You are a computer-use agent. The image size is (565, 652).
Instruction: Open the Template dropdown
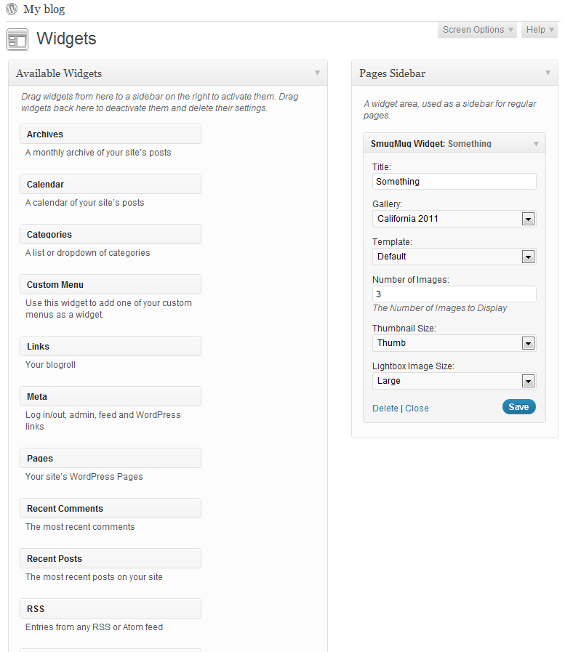point(454,257)
